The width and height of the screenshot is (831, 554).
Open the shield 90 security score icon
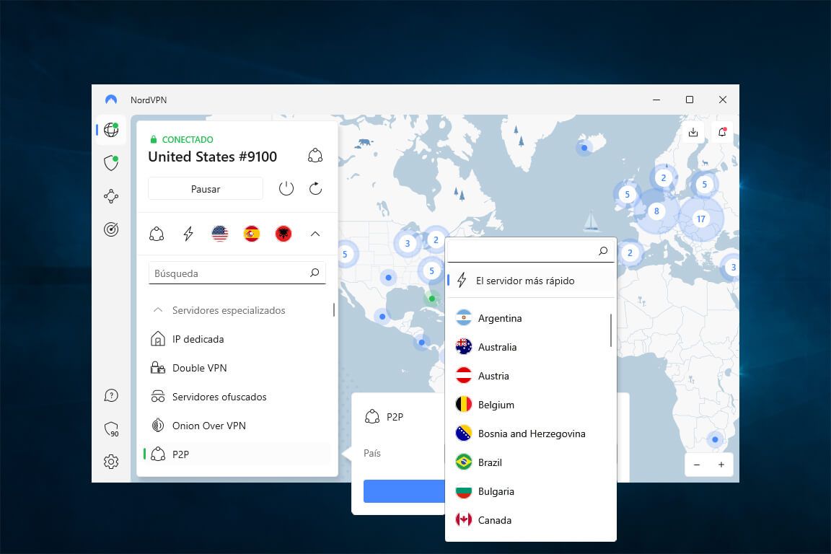tap(111, 429)
